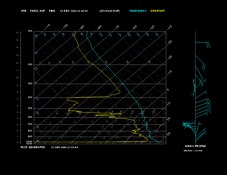Click the 900 pressure level label
Viewport: 227px width, 175px height.
pyautogui.click(x=30, y=137)
